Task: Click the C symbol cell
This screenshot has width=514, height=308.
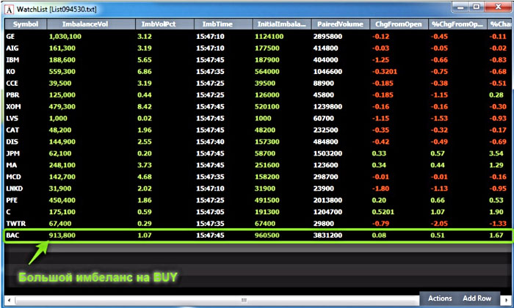Action: tap(8, 212)
